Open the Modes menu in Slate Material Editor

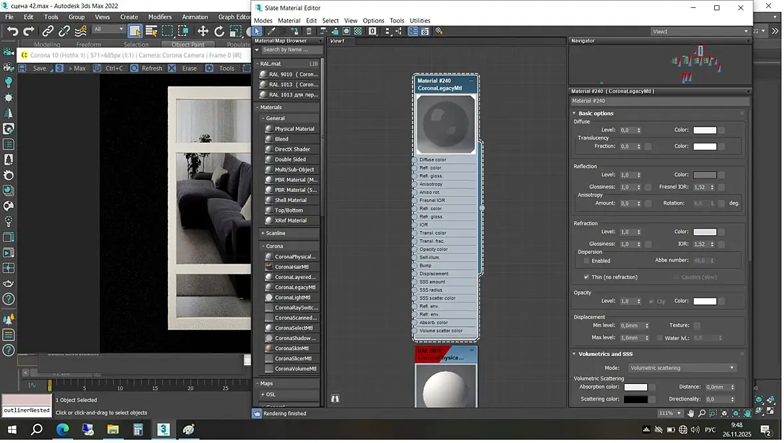pos(263,21)
